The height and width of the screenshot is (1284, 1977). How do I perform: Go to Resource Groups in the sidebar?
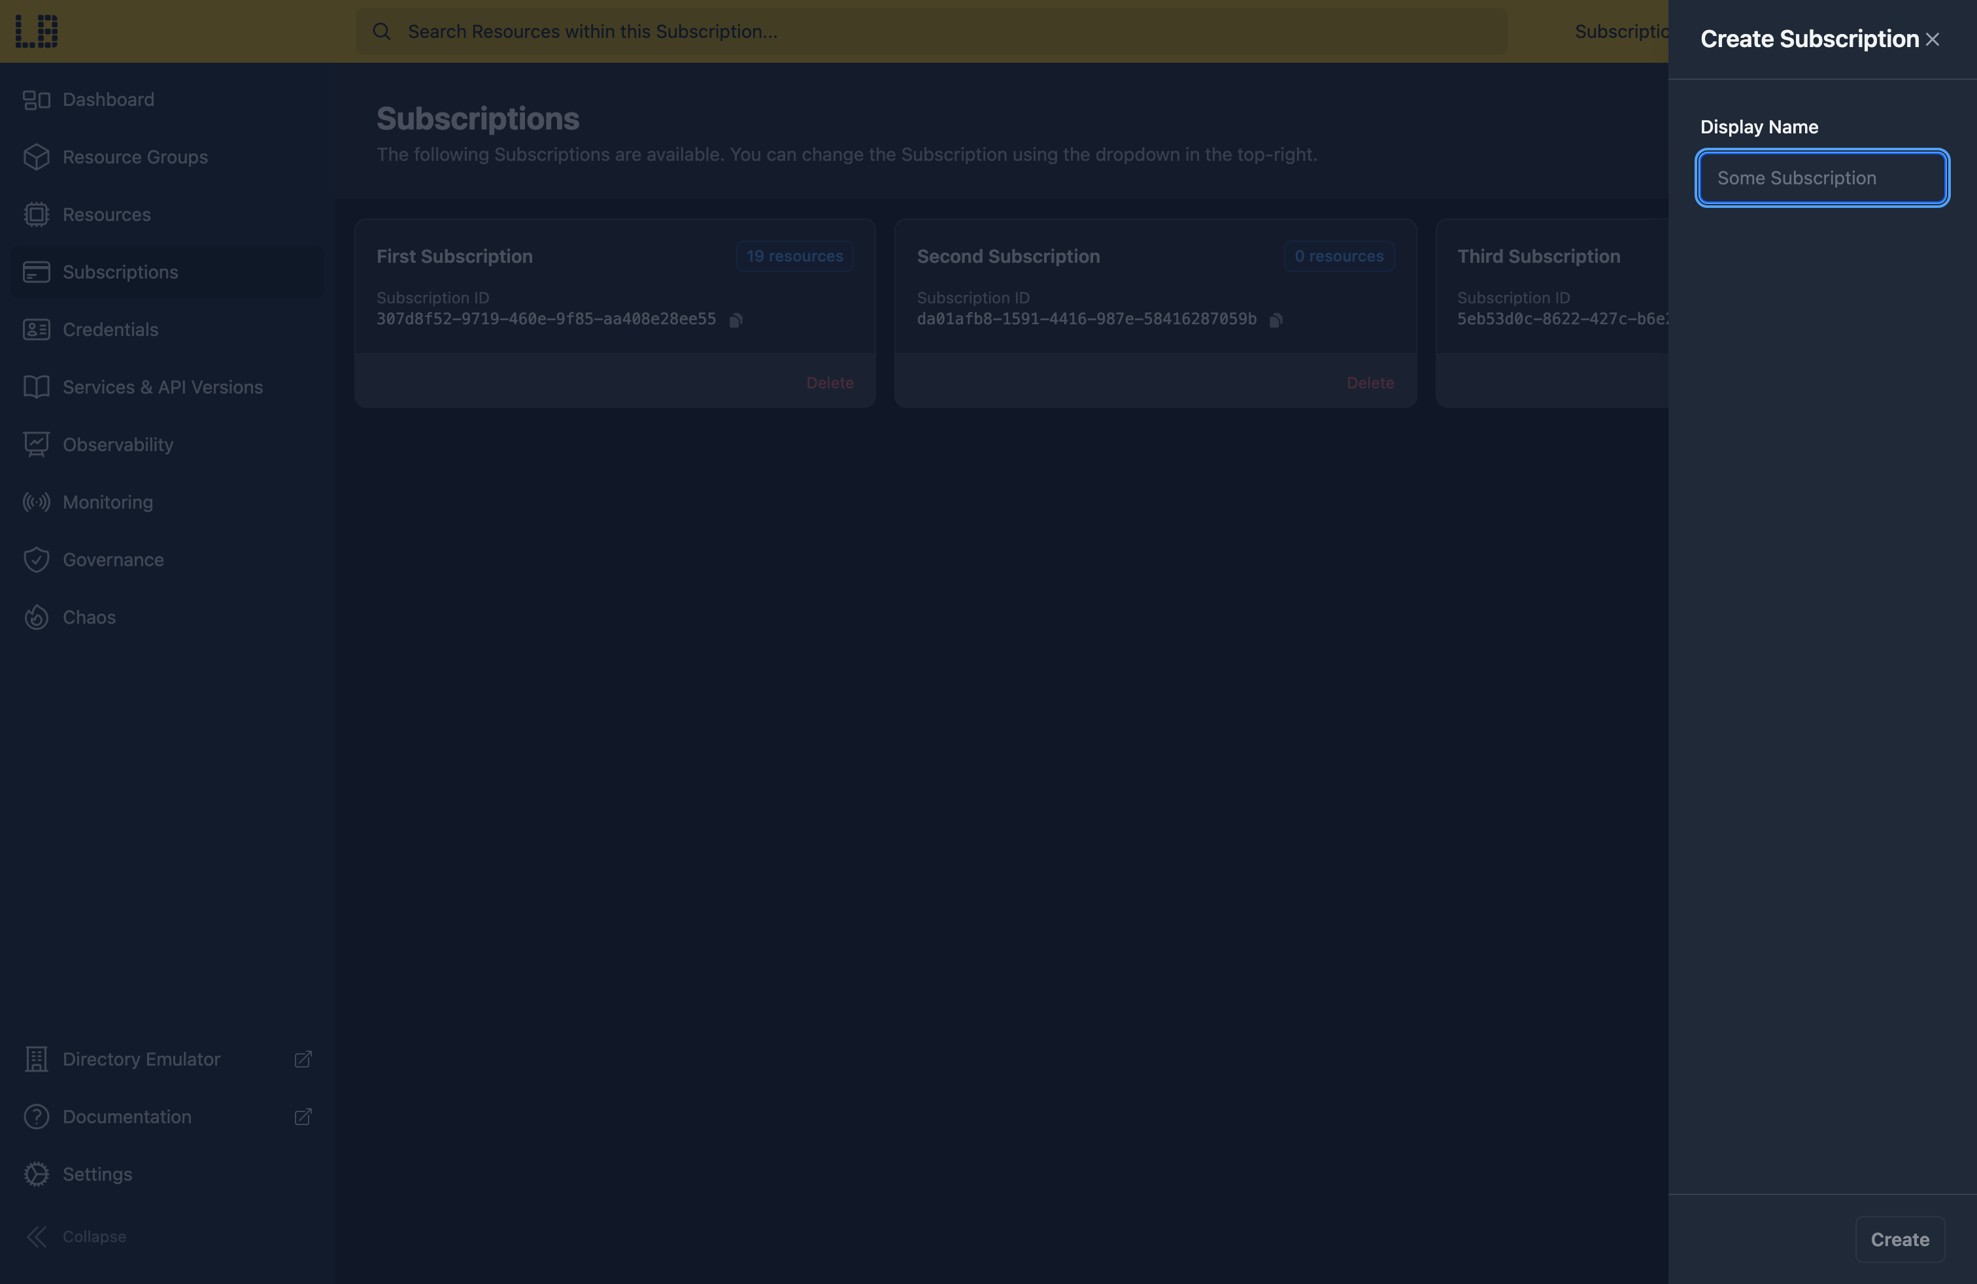tap(168, 157)
